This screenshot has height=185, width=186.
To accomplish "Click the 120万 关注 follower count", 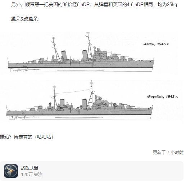I will (x=32, y=175).
